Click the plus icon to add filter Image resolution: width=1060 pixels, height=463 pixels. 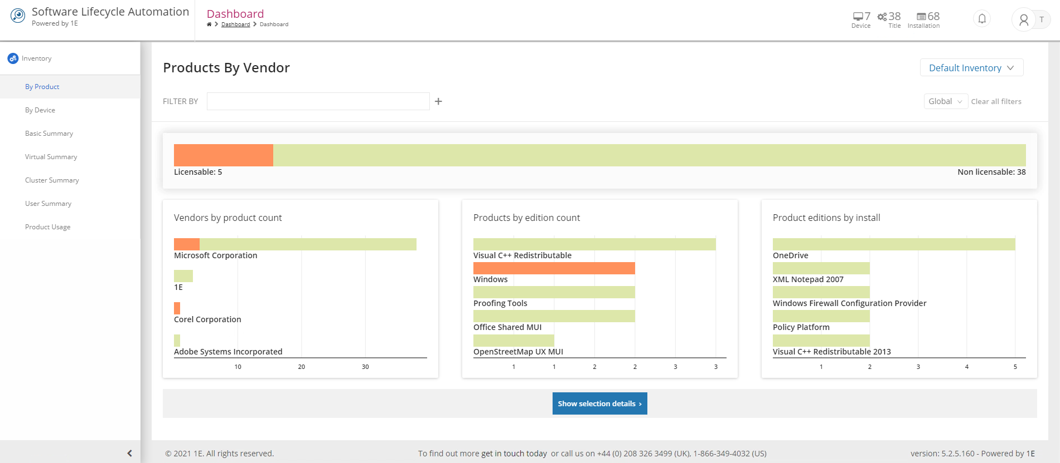pos(438,101)
